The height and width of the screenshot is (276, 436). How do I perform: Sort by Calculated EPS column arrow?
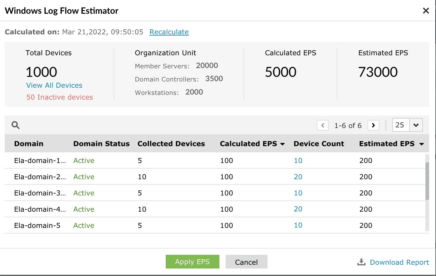click(x=282, y=144)
